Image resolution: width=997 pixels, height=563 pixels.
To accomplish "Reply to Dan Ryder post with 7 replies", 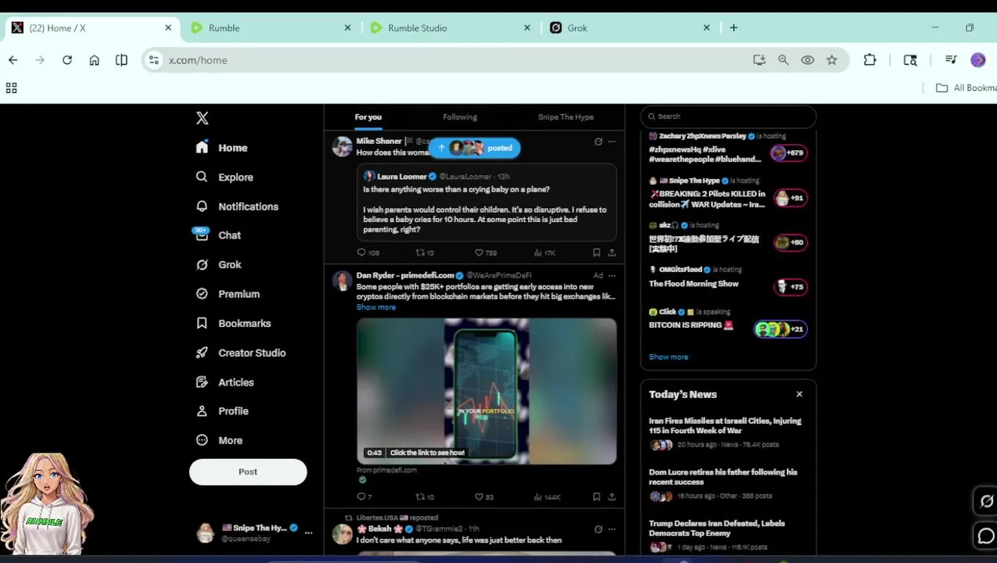I will pos(364,497).
